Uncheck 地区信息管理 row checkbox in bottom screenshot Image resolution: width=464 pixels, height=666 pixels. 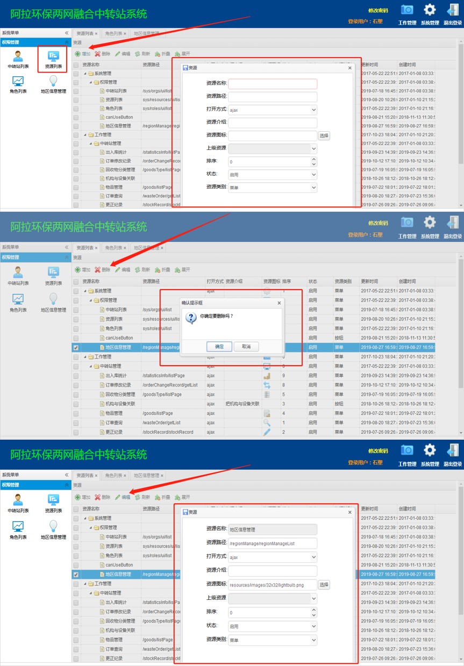76,575
